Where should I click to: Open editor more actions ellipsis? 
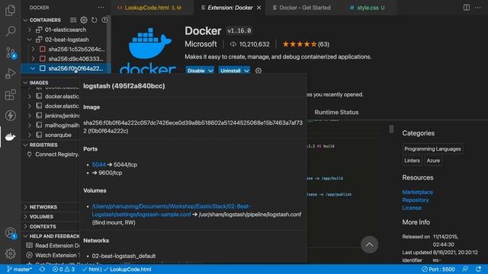pyautogui.click(x=478, y=8)
